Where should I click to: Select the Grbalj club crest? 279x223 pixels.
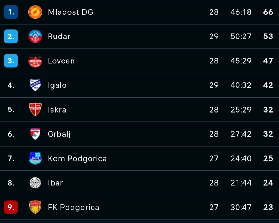click(35, 134)
